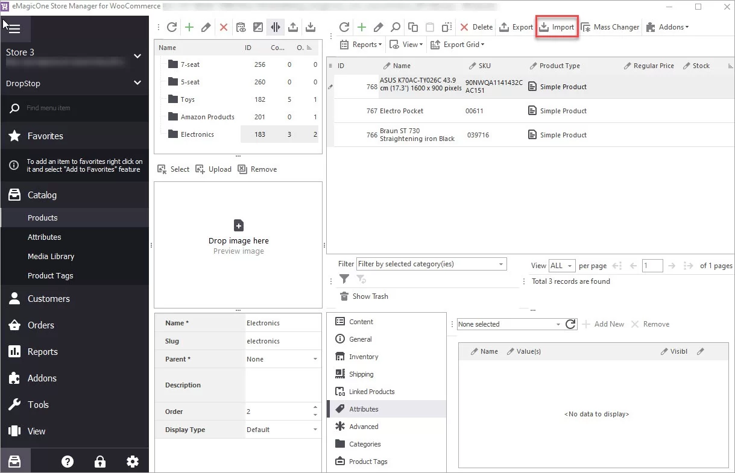Switch to the Attributes tab in product editor
This screenshot has height=473, width=735.
(363, 409)
